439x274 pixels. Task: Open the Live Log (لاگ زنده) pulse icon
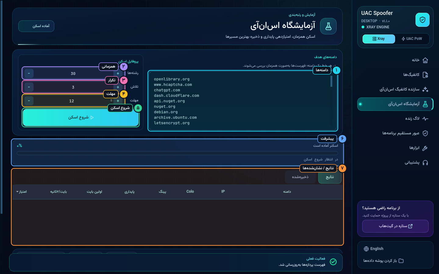(x=425, y=119)
